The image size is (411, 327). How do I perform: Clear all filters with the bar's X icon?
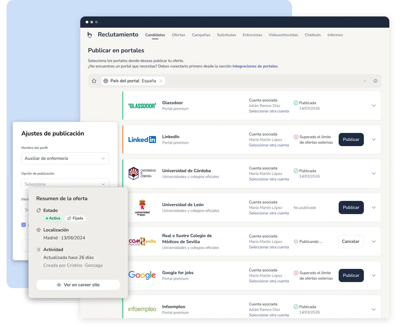(365, 81)
